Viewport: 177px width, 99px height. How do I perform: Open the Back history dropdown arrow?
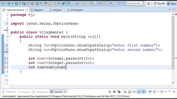[x=111, y=4]
